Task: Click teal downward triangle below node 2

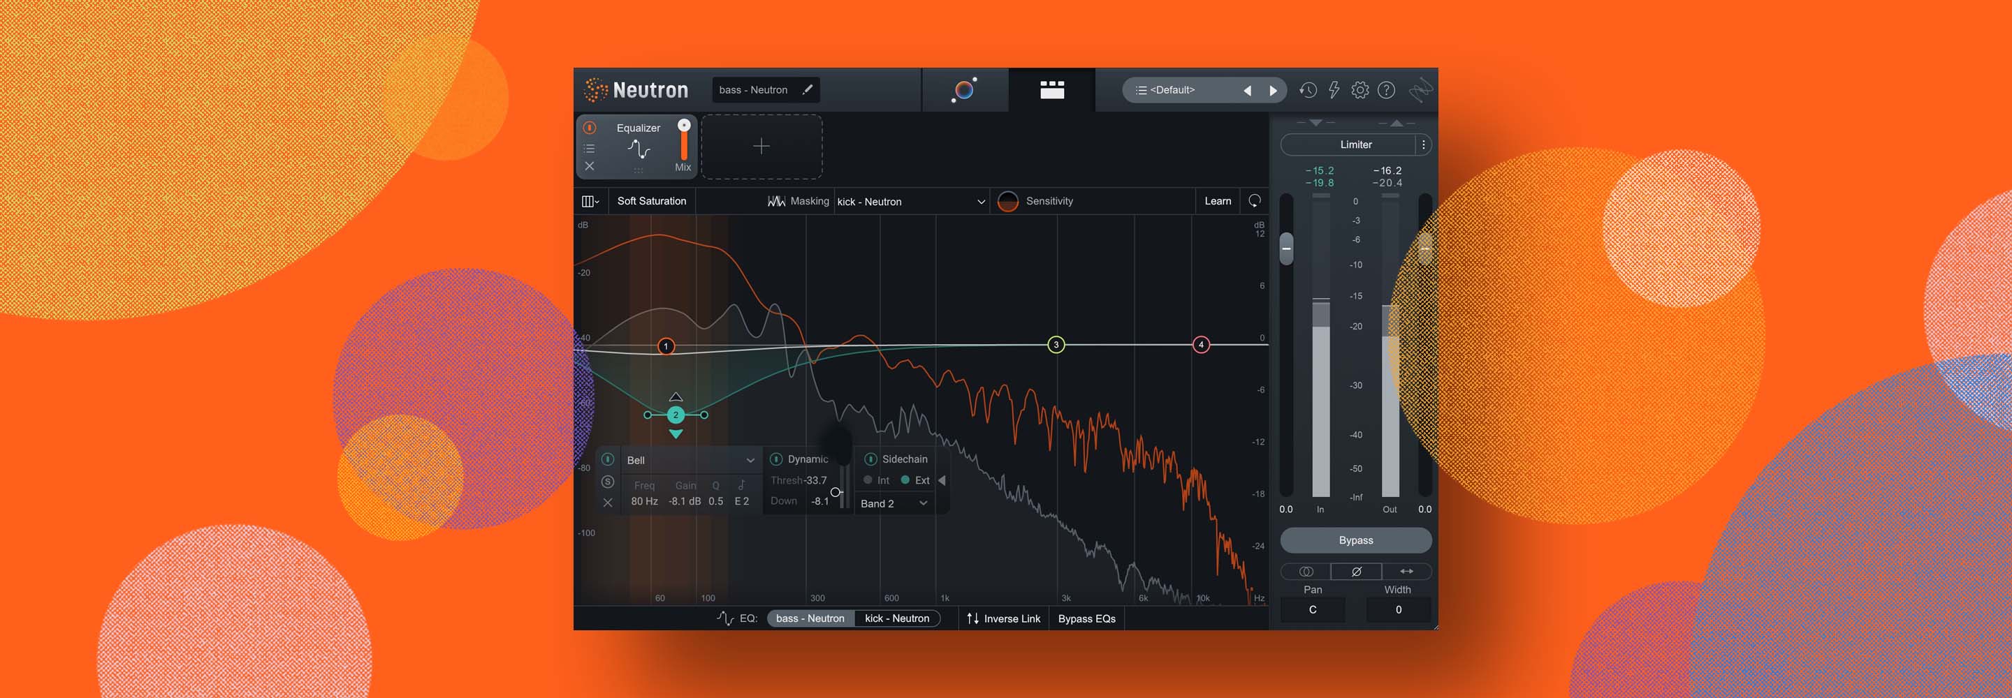Action: point(676,433)
